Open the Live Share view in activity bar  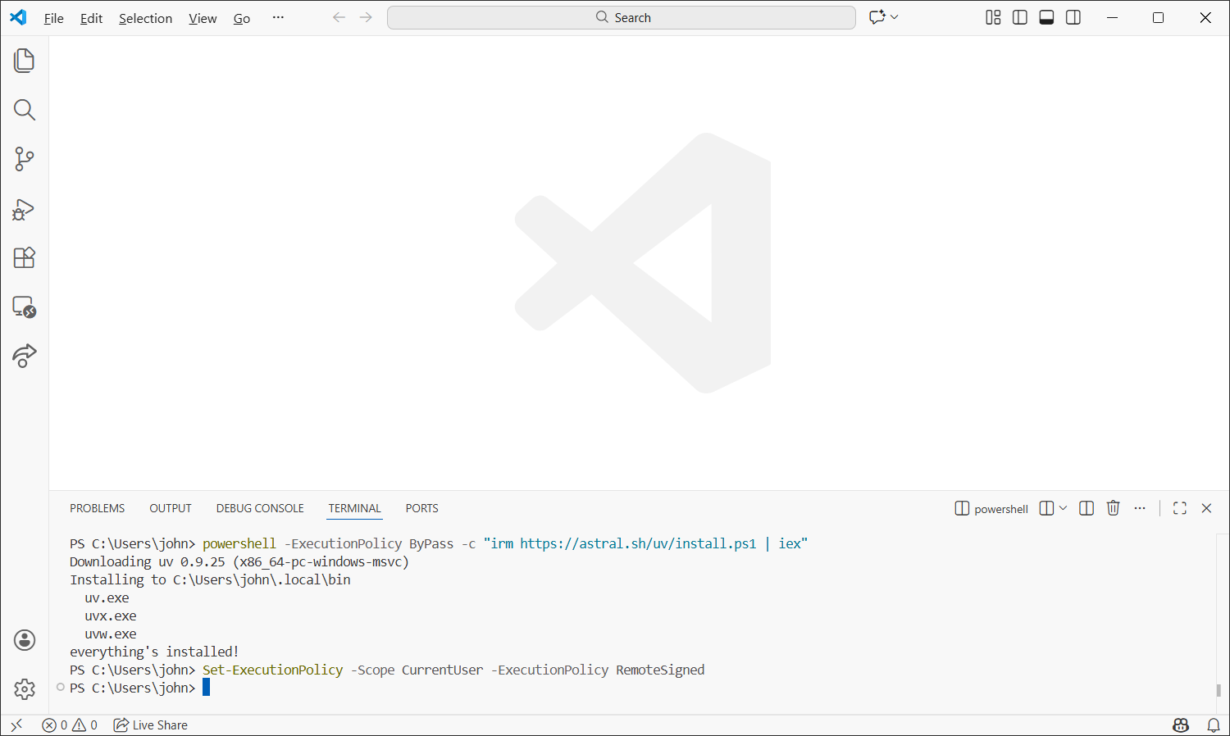(x=25, y=356)
